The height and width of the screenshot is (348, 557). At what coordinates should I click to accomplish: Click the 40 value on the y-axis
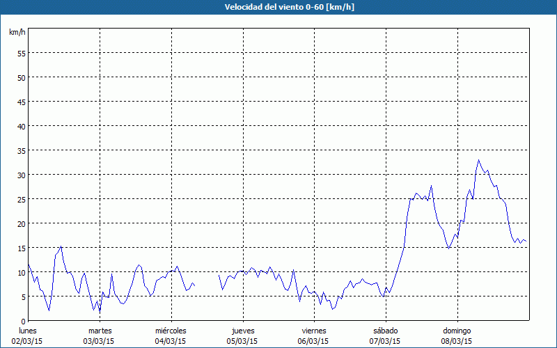click(x=21, y=126)
